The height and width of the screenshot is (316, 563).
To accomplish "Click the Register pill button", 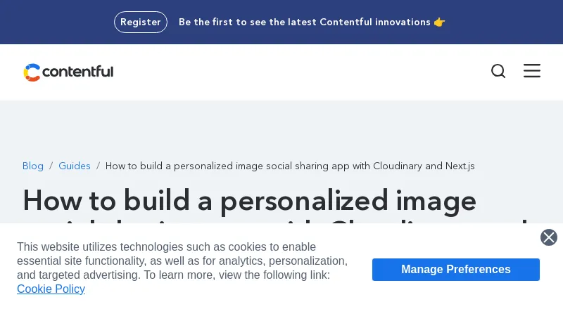I will coord(141,22).
